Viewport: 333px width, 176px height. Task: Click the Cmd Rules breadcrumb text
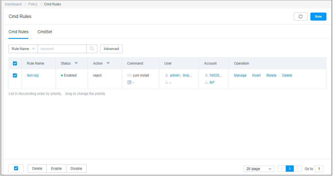tap(52, 4)
